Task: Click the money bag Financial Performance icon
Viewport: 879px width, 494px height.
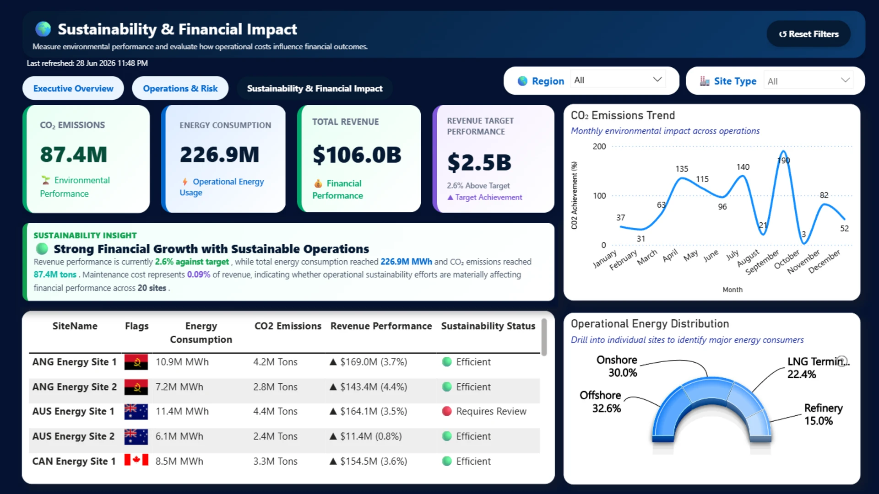Action: tap(318, 183)
